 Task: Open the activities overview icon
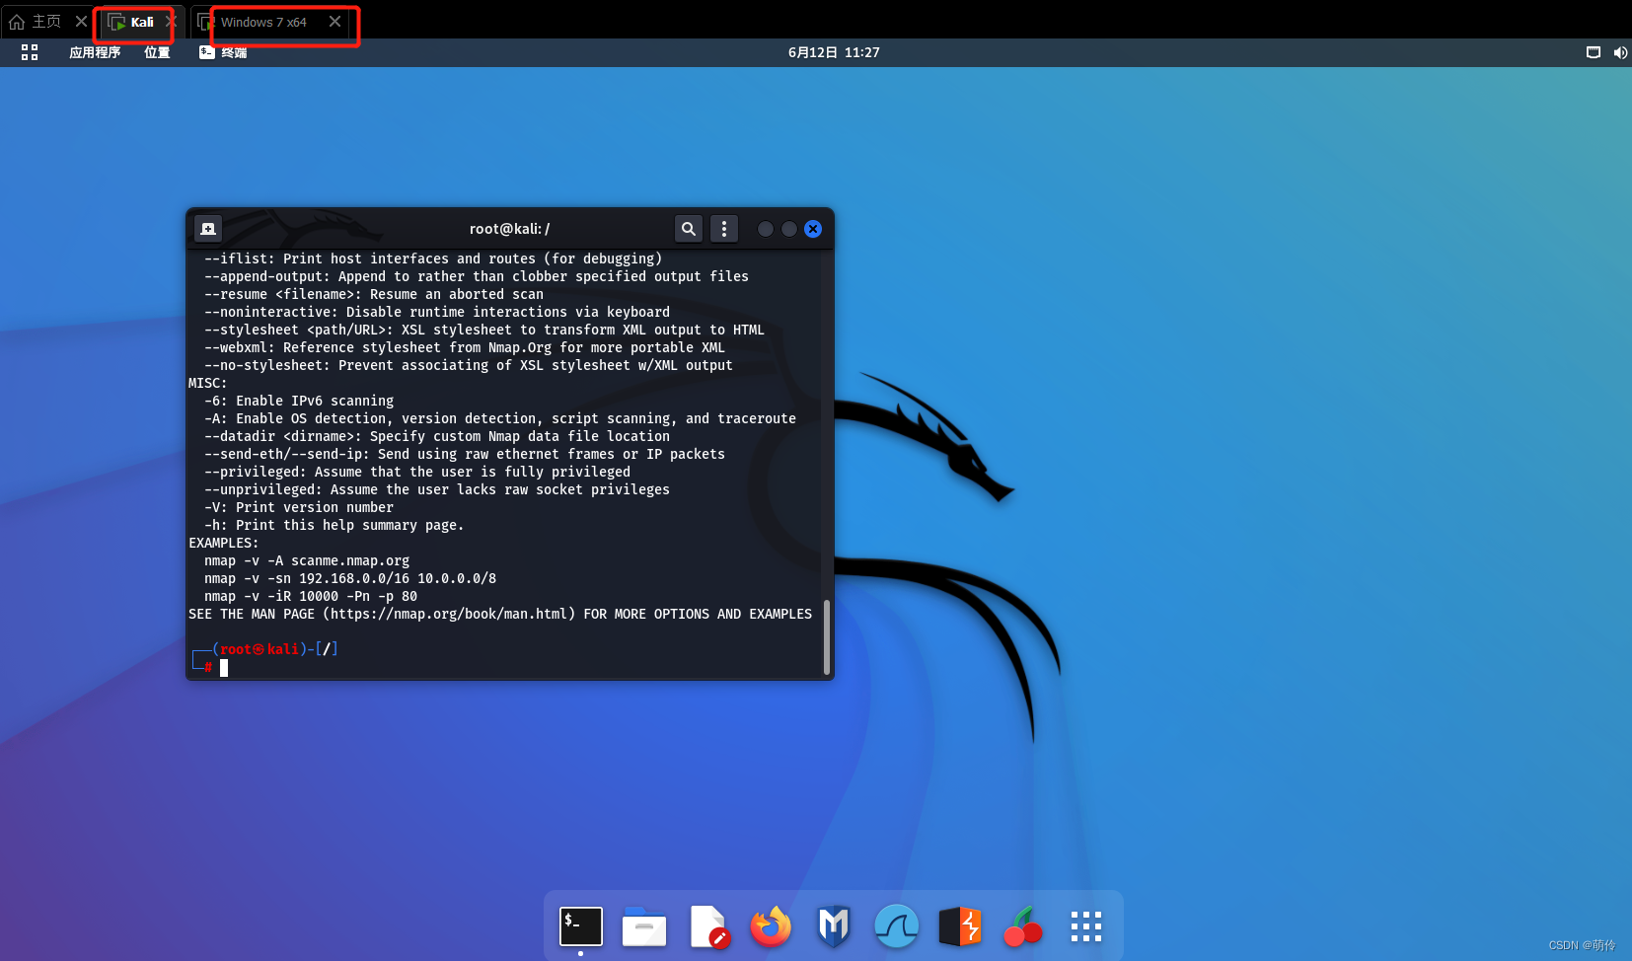(30, 52)
